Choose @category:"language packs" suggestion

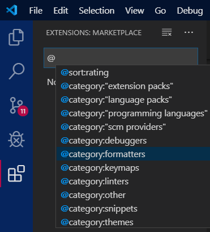click(133, 100)
